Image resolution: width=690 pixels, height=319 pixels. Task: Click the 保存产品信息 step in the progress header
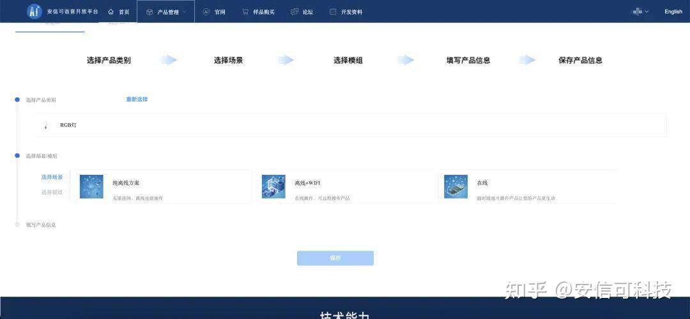click(580, 61)
